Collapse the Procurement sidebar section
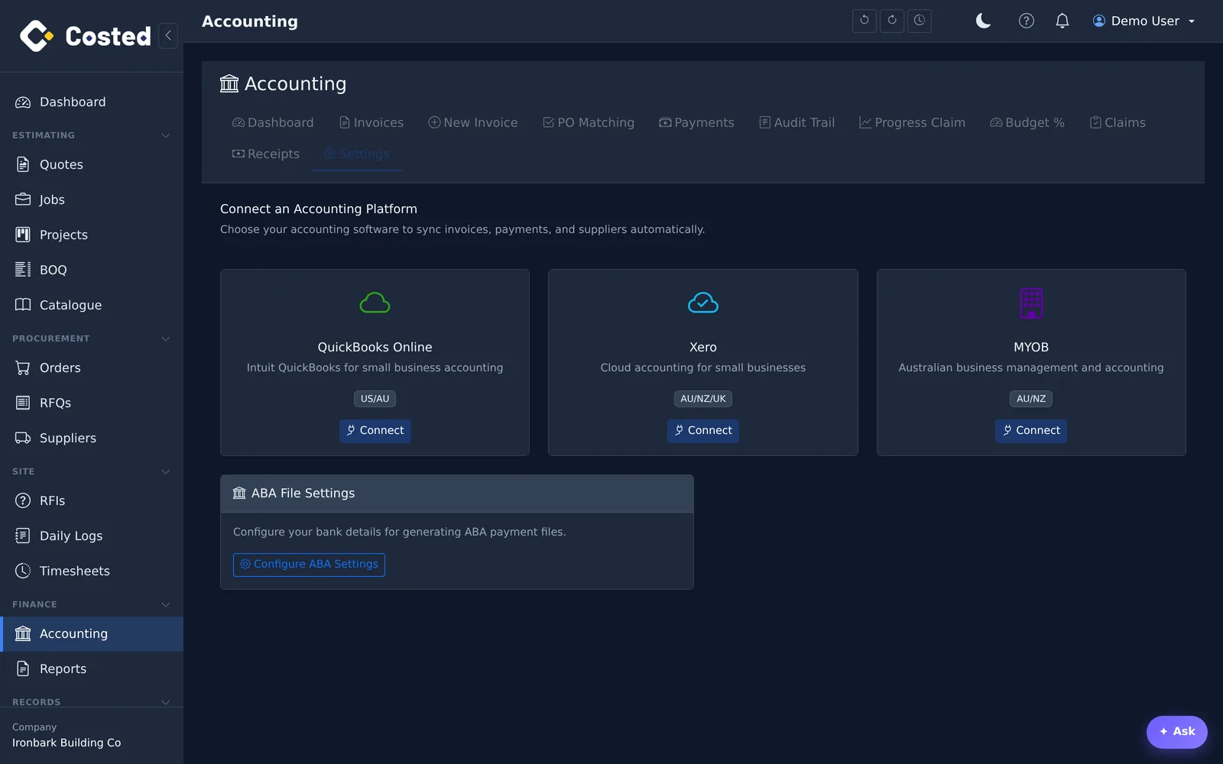Viewport: 1223px width, 764px height. coord(165,338)
